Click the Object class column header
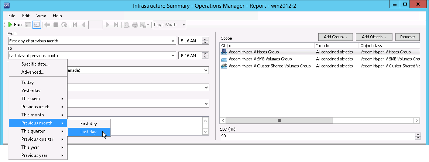429x162 pixels. 389,46
